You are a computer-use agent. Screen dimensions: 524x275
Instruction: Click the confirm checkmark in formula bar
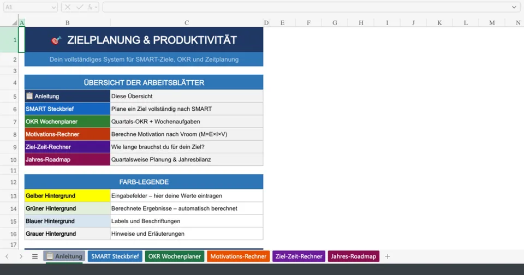tap(79, 7)
